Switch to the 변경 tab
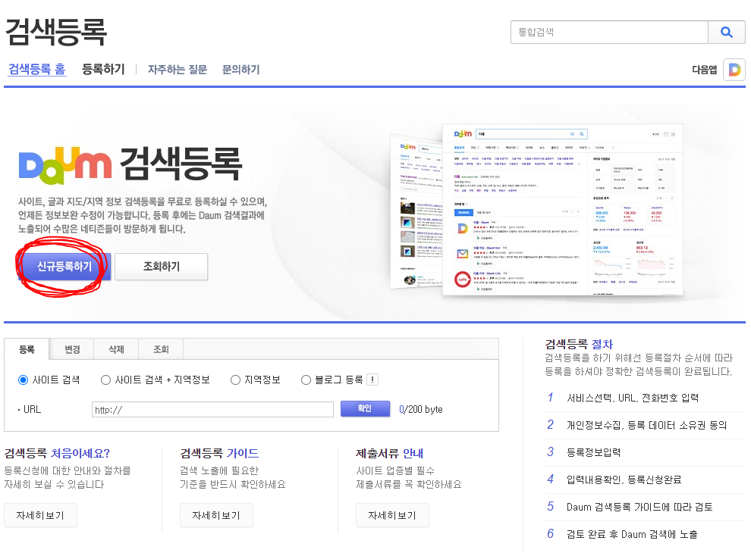This screenshot has width=751, height=553. (72, 349)
